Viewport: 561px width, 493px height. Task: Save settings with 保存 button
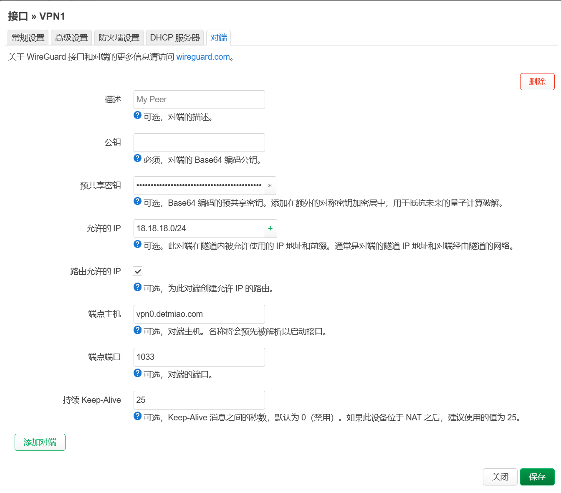click(537, 477)
